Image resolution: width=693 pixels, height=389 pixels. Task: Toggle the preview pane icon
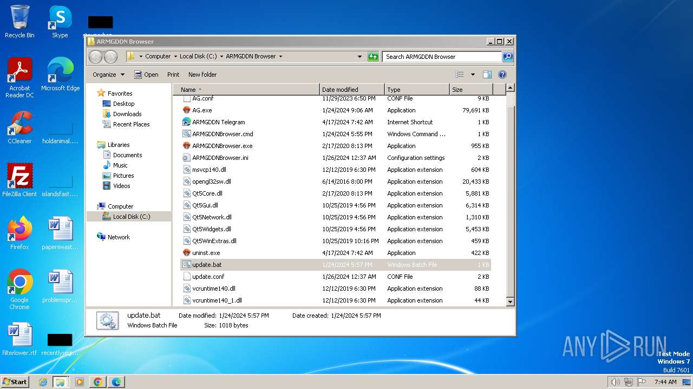(487, 75)
